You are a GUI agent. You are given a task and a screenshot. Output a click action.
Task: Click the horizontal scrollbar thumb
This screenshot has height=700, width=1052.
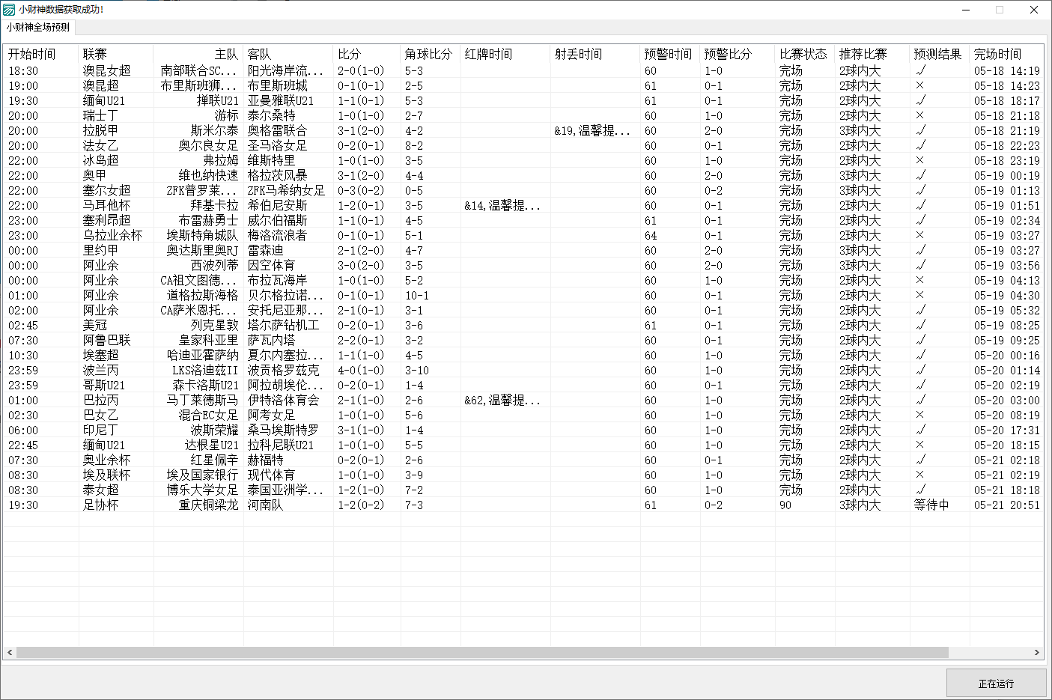pyautogui.click(x=482, y=653)
